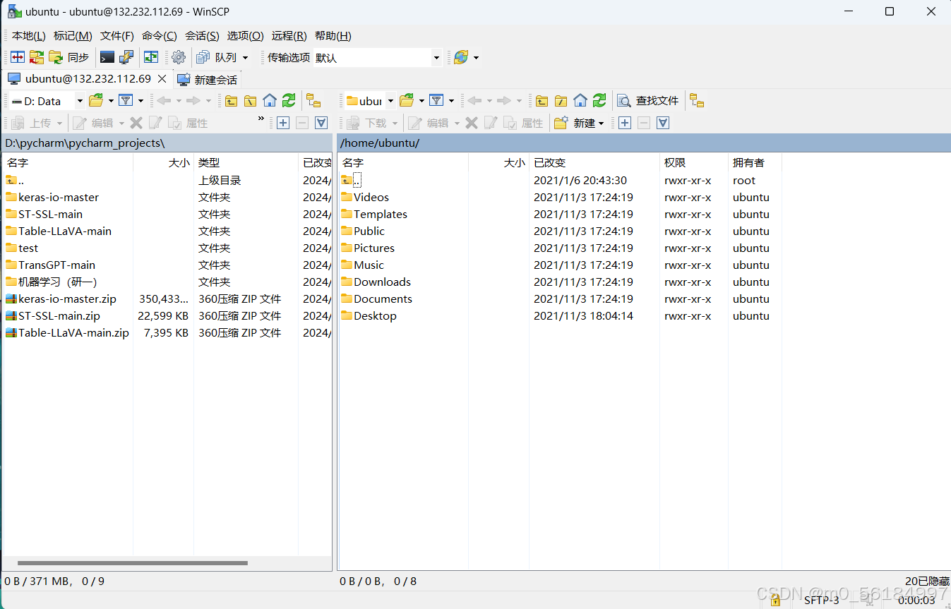Open the 会话(S) menu
This screenshot has height=609, width=951.
202,36
